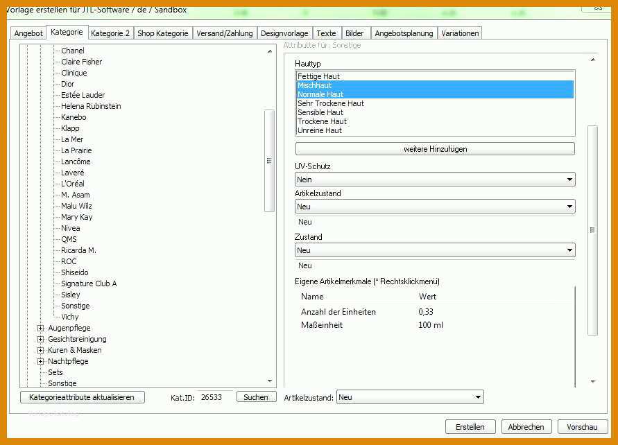Select Fettige Haut in Hauttyp list
Viewport: 618px width, 445px height.
point(435,76)
